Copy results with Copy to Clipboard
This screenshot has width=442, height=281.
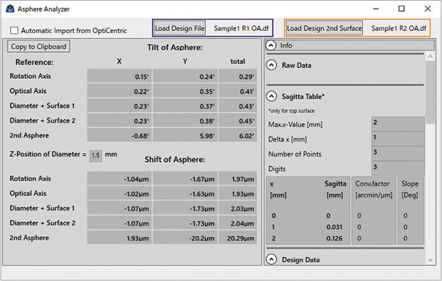pyautogui.click(x=39, y=47)
